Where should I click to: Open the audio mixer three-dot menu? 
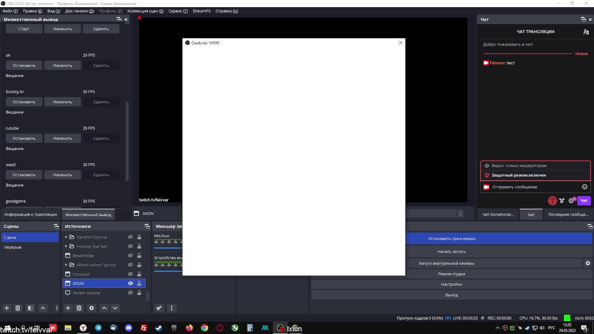point(172,308)
